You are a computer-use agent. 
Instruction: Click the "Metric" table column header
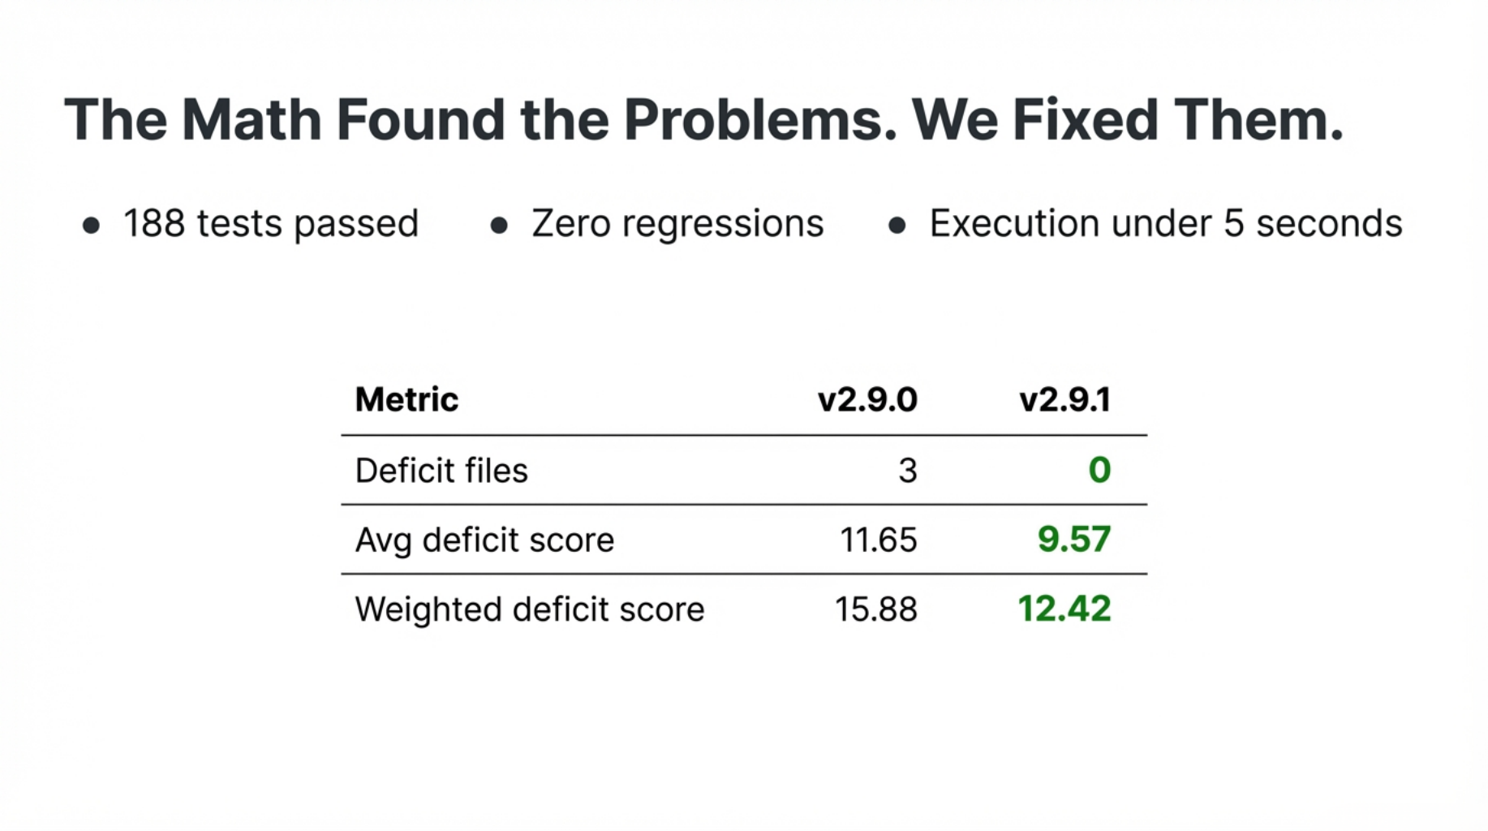[x=406, y=399]
